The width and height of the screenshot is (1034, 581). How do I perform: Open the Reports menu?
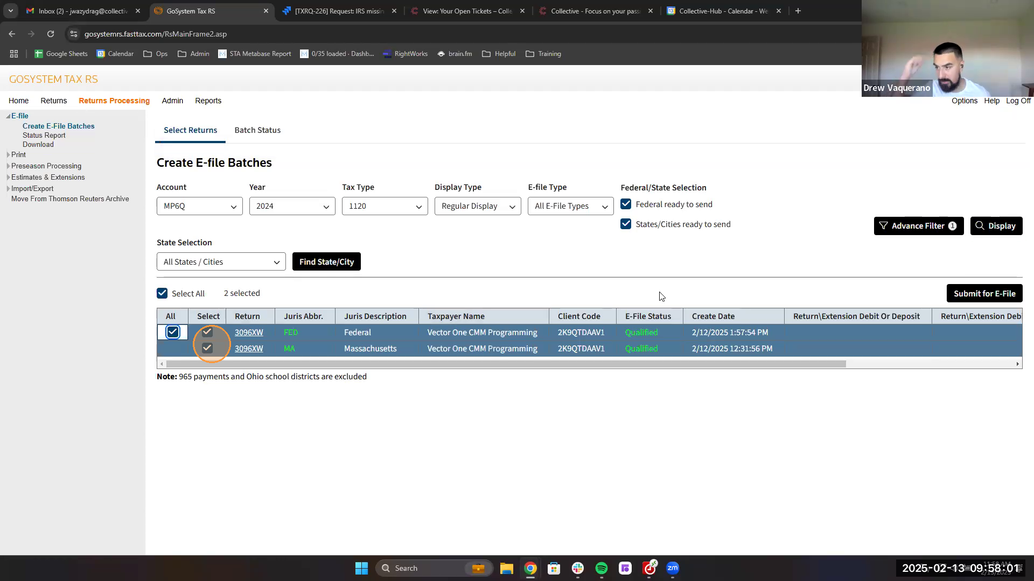pyautogui.click(x=208, y=101)
